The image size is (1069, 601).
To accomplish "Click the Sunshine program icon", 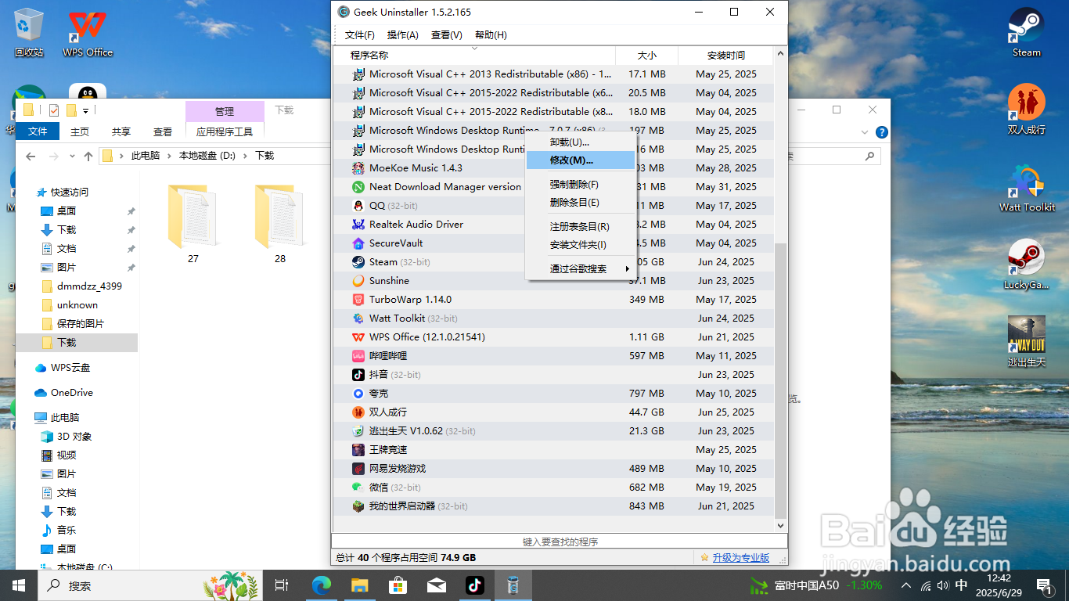I will coord(358,281).
